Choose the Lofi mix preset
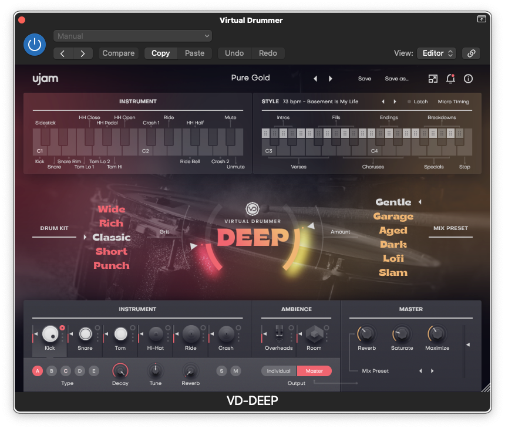 tap(393, 258)
